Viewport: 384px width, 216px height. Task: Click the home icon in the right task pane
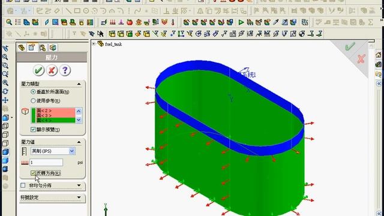(x=379, y=55)
